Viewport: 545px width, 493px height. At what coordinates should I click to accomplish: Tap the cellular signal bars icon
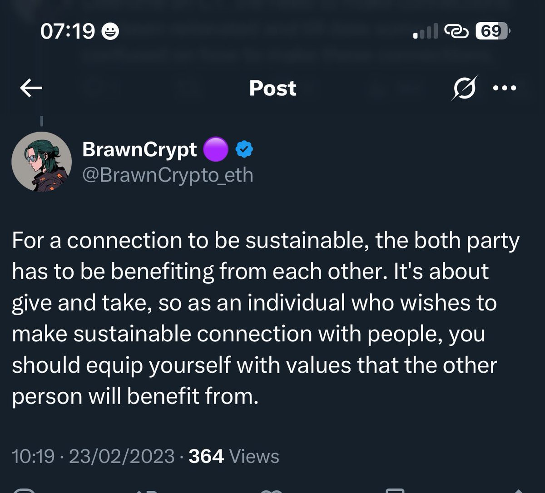click(x=425, y=31)
